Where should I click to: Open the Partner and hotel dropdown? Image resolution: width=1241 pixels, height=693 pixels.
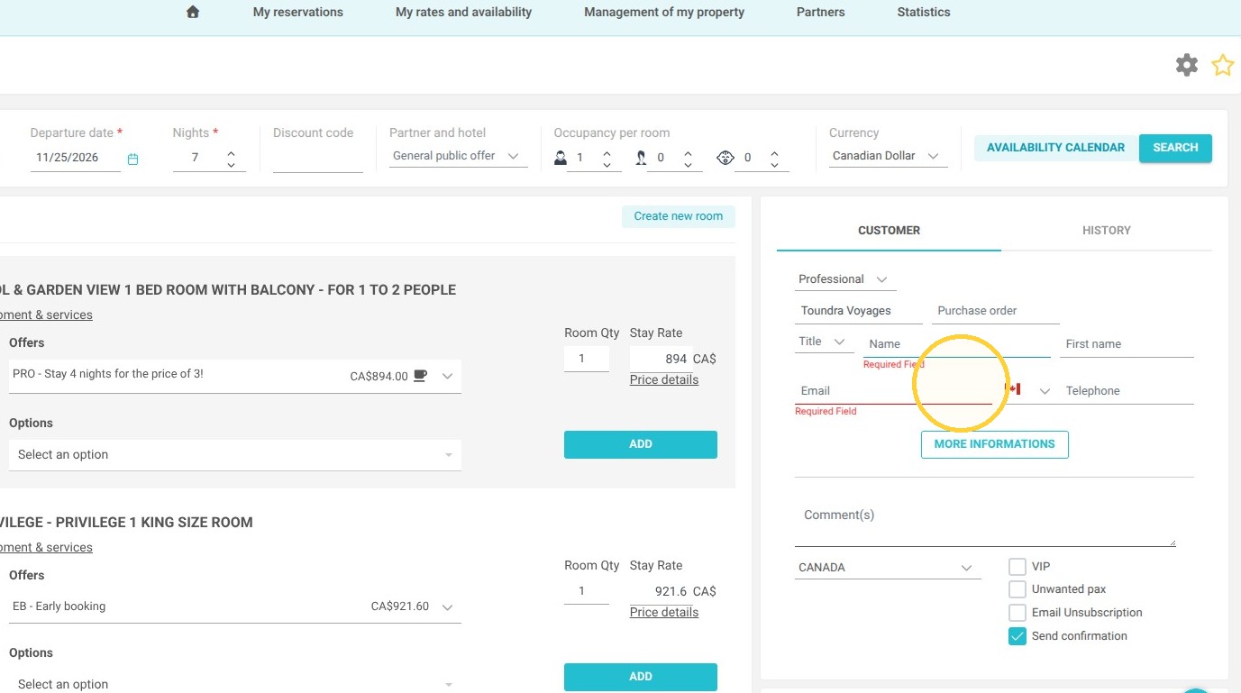[x=459, y=156]
